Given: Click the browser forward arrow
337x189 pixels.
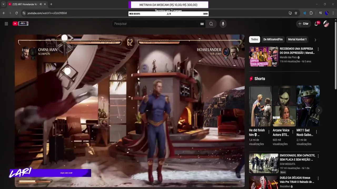Looking at the screenshot, I should point(10,13).
